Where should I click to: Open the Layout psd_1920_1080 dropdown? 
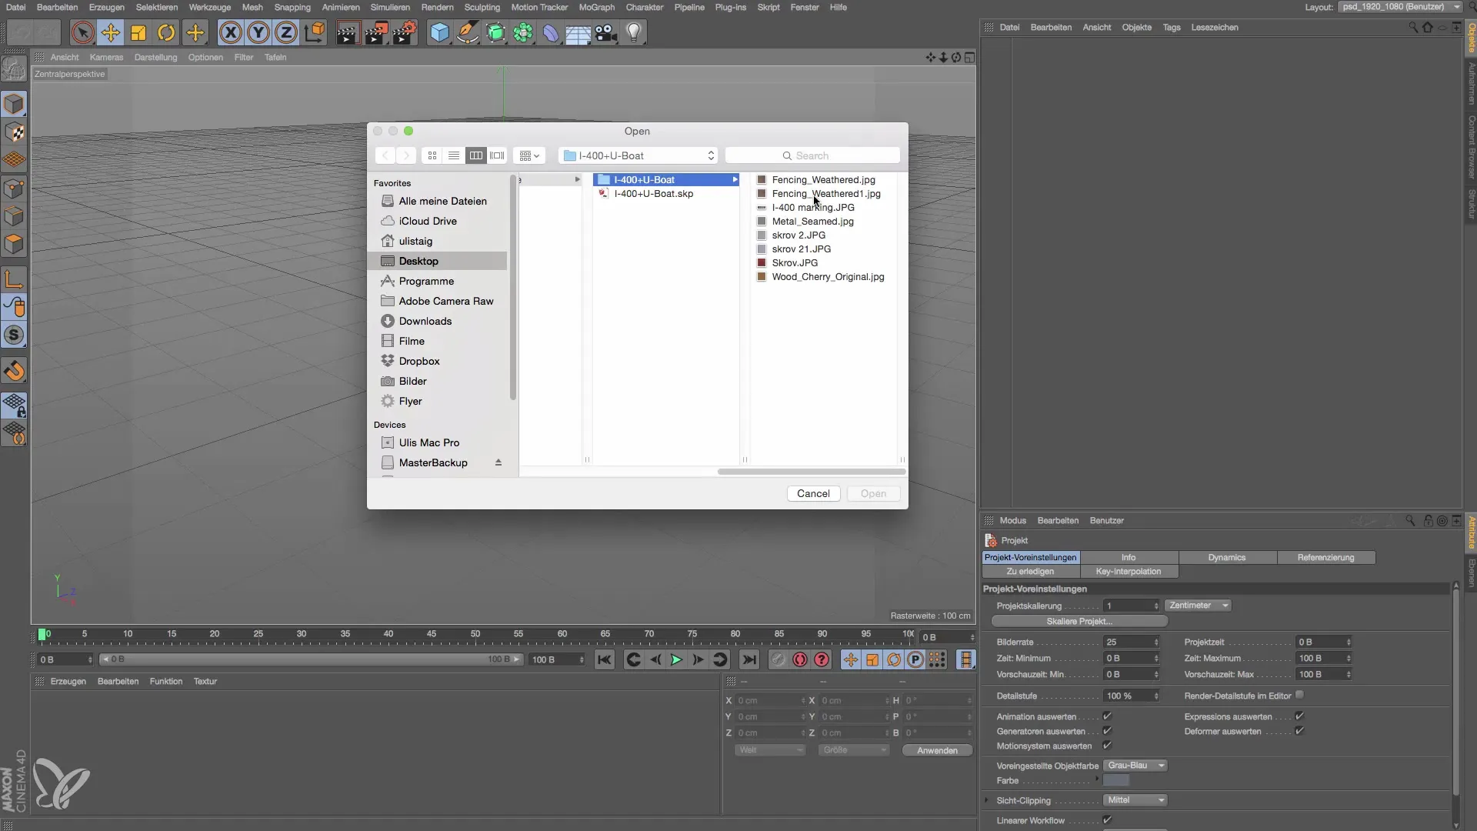pyautogui.click(x=1400, y=7)
